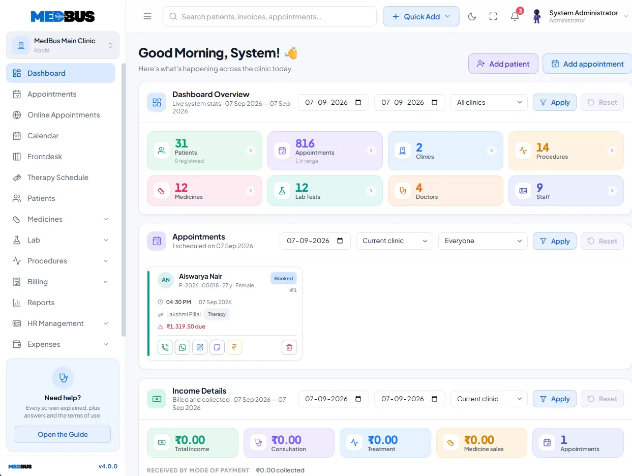This screenshot has height=476, width=632.
Task: Expand the HR Management sidebar submenu
Action: pyautogui.click(x=106, y=323)
